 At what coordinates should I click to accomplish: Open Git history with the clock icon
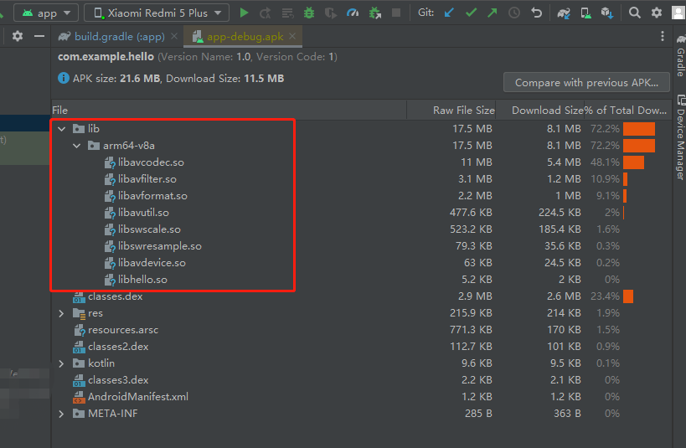pos(513,13)
